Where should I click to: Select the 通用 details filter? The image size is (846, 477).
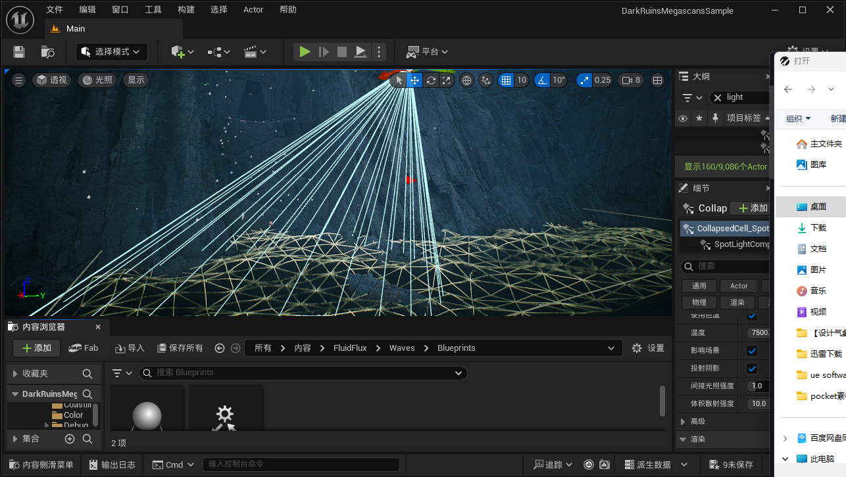coord(699,286)
